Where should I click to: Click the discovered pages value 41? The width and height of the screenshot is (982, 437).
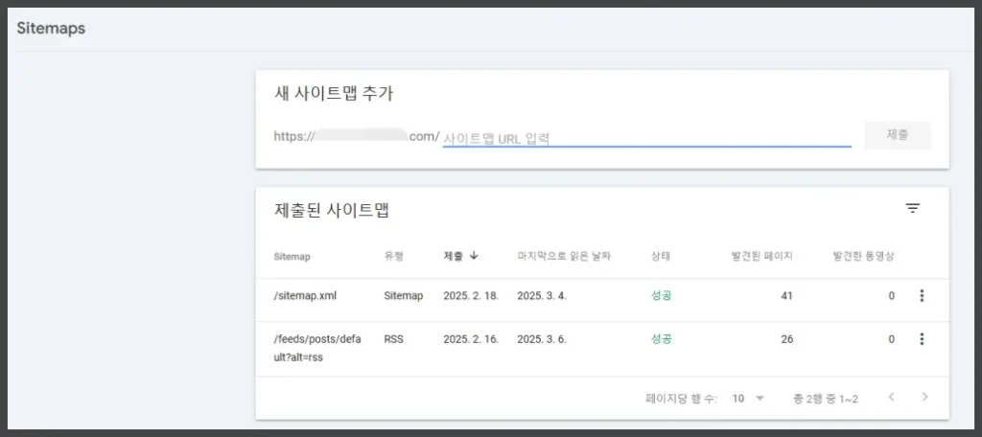pos(786,296)
